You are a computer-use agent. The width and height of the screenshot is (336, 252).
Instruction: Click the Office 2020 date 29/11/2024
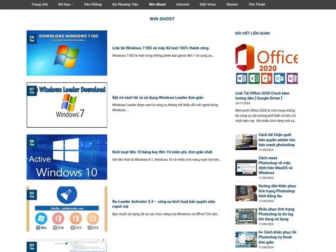[243, 103]
